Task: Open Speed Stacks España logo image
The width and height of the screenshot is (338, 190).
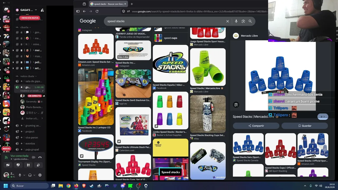Action: click(171, 64)
